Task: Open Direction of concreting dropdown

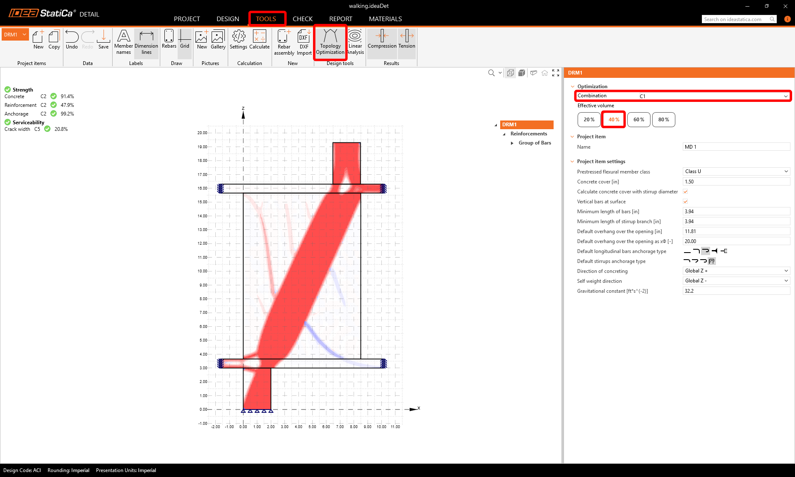Action: click(x=736, y=271)
